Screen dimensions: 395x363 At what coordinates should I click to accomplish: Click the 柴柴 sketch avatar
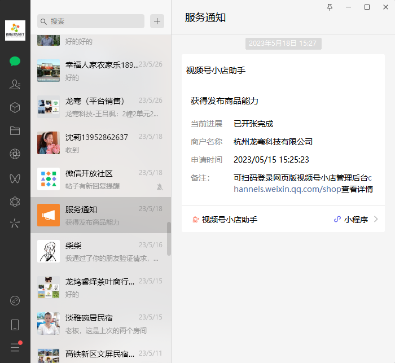coord(49,251)
